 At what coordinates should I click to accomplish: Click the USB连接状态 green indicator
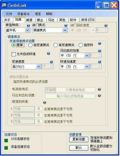coord(6,140)
